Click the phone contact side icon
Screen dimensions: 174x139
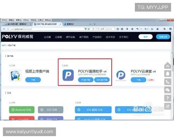tap(168, 82)
